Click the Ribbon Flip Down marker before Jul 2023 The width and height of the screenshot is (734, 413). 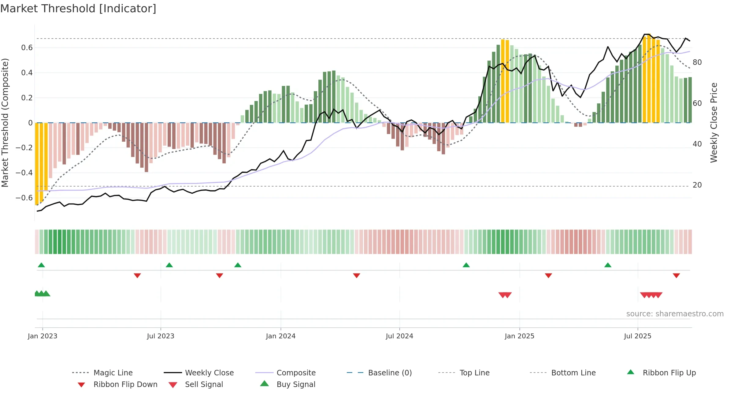137,276
